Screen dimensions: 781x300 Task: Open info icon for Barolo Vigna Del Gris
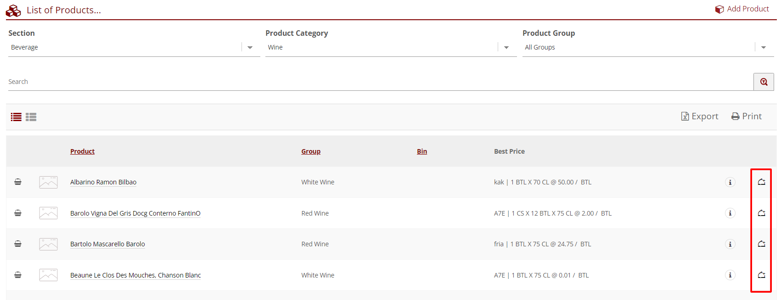pyautogui.click(x=730, y=213)
